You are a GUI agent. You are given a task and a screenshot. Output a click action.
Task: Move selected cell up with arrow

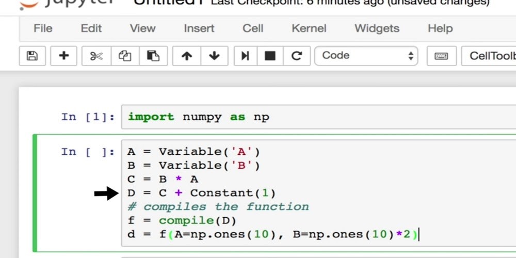187,56
